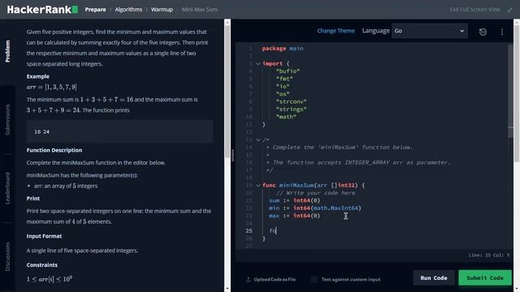Image resolution: width=520 pixels, height=292 pixels.
Task: Click the problem panel scrollbar
Action: coord(227,92)
